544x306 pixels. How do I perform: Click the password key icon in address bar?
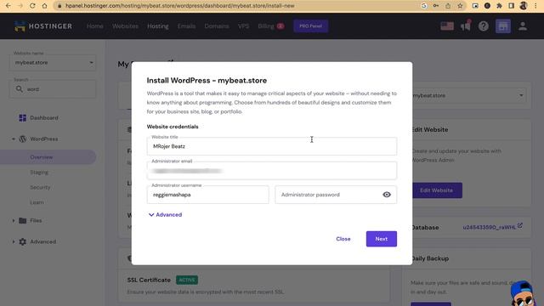point(436,6)
